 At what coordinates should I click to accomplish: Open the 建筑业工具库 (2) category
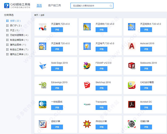[17, 54]
